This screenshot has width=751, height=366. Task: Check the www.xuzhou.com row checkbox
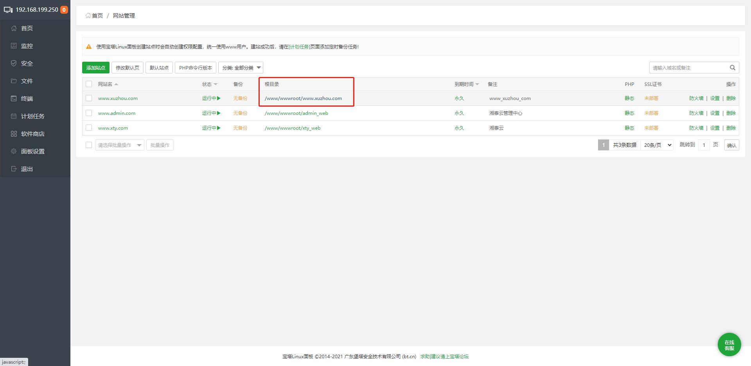[89, 98]
